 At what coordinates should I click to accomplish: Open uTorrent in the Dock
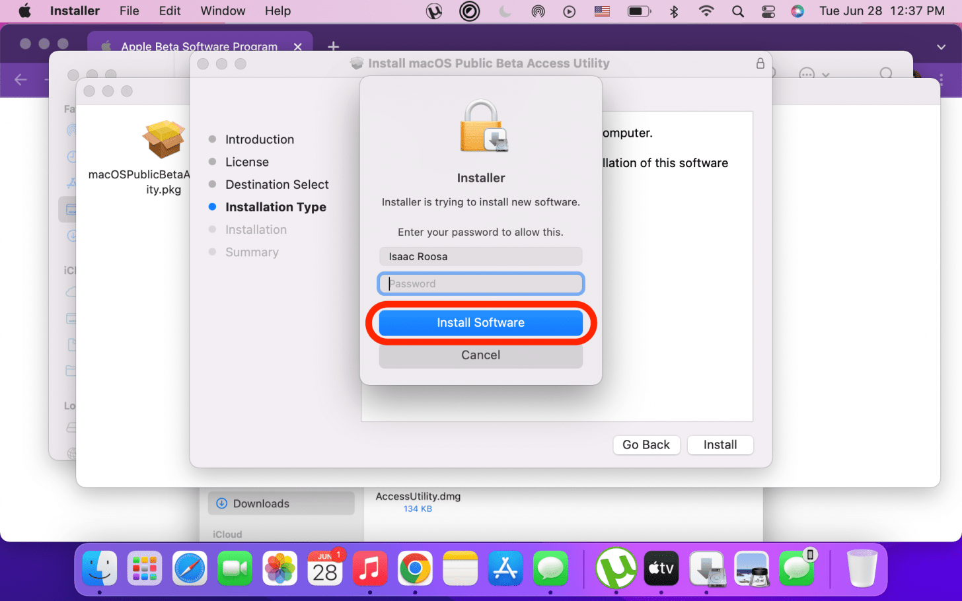[616, 569]
